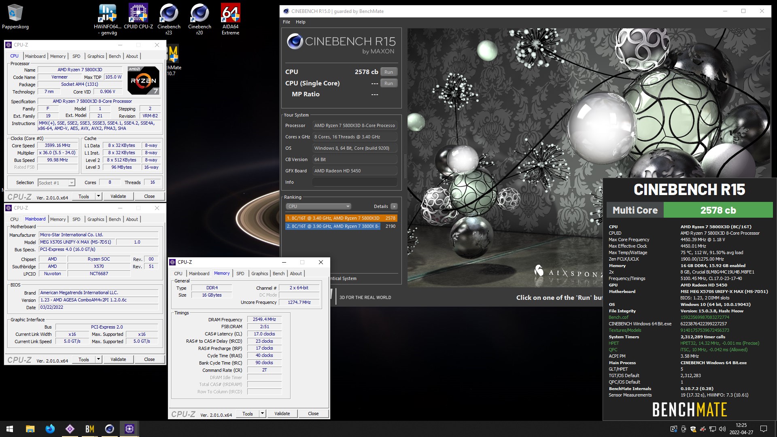Switch to the Memory tab in the top CPU-Z window
Viewport: 777px width, 437px height.
58,56
